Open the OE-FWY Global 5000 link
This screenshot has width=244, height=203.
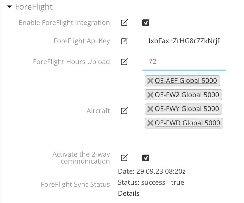point(187,109)
